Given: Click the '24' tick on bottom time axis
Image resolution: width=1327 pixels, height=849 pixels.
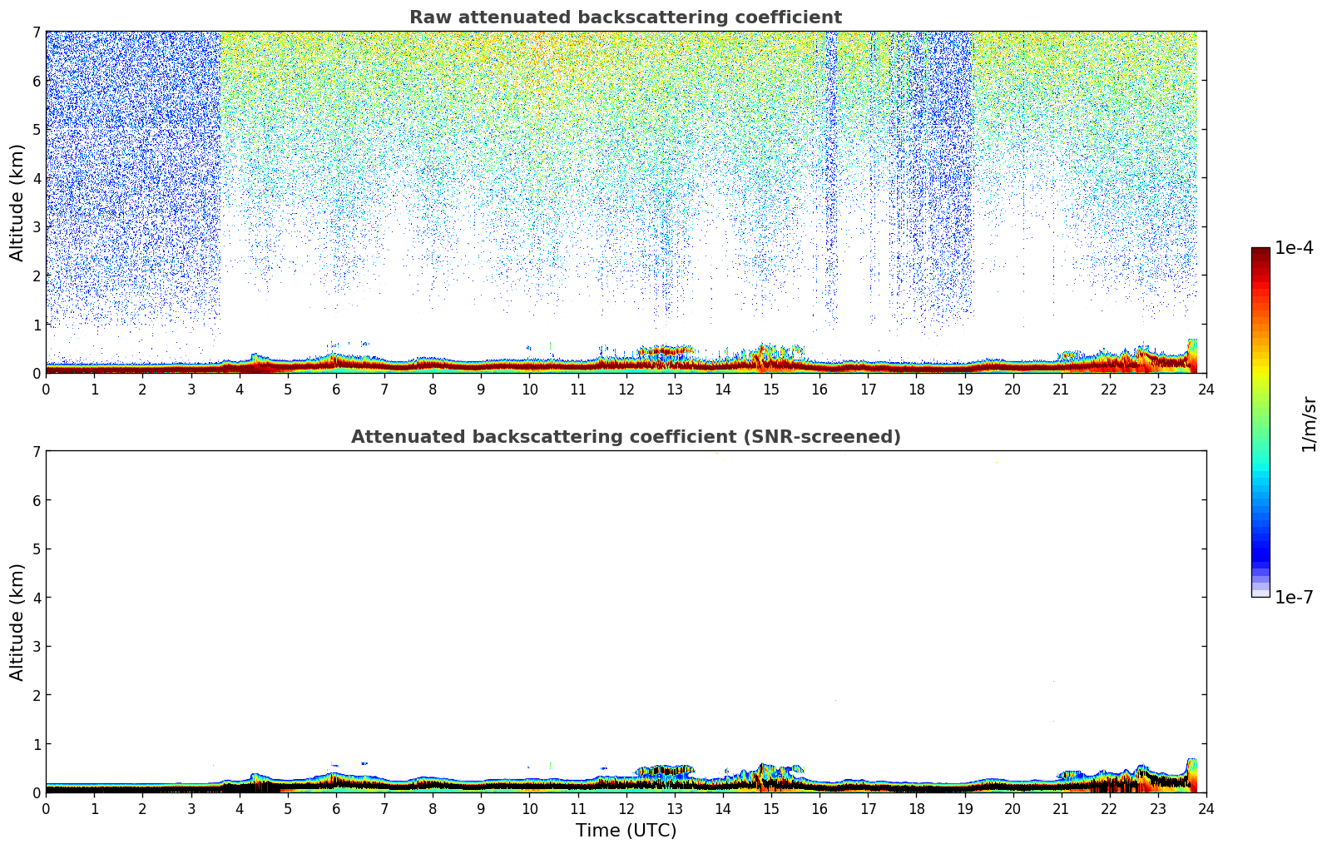Looking at the screenshot, I should point(1206,808).
